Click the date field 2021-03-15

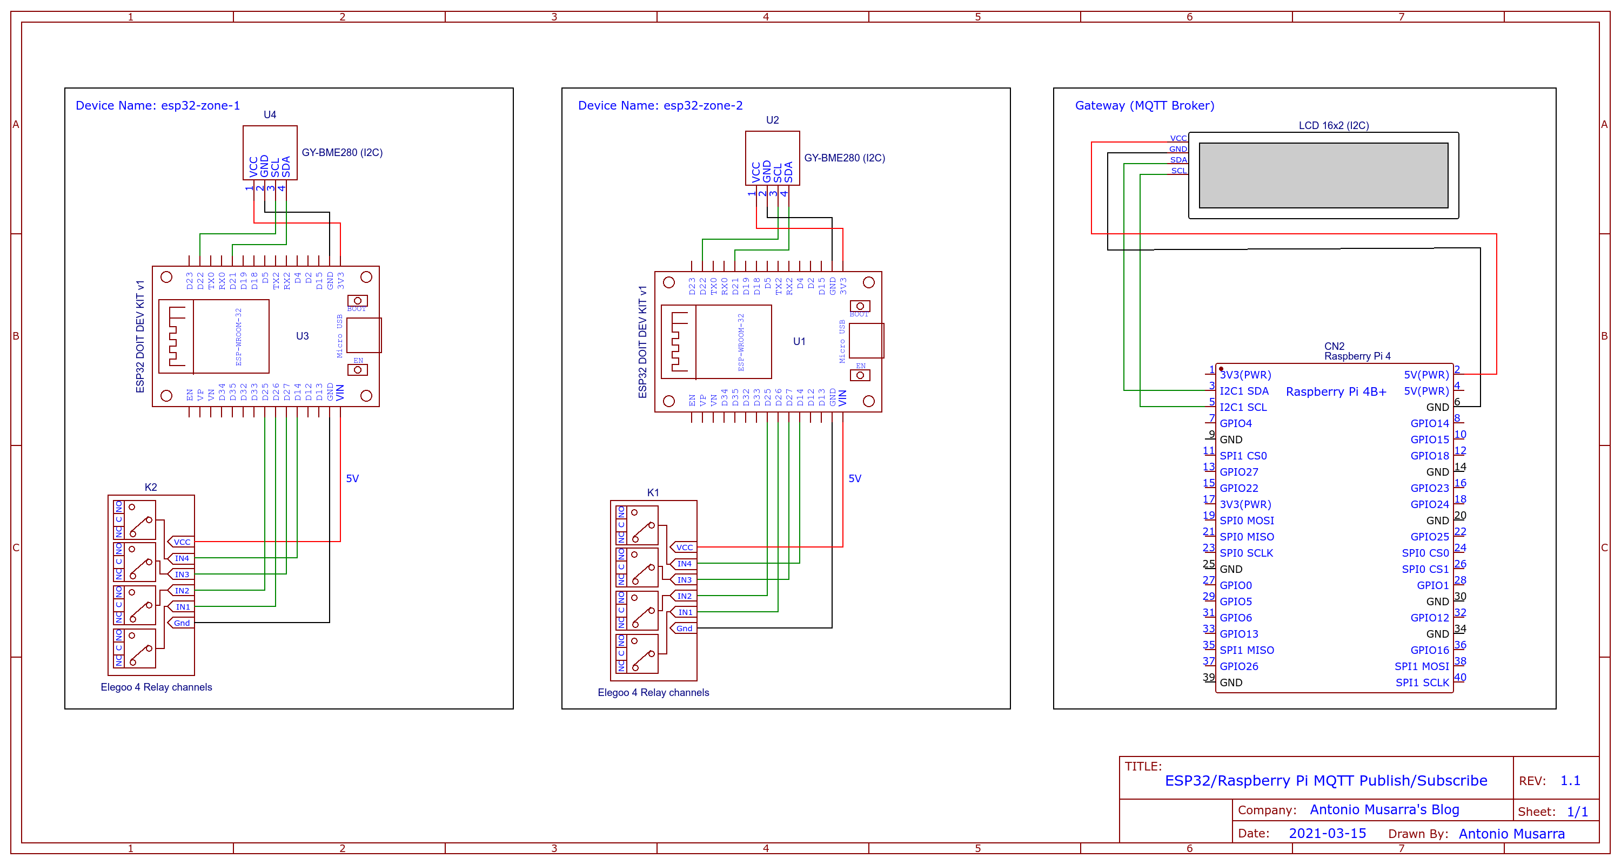coord(1327,834)
